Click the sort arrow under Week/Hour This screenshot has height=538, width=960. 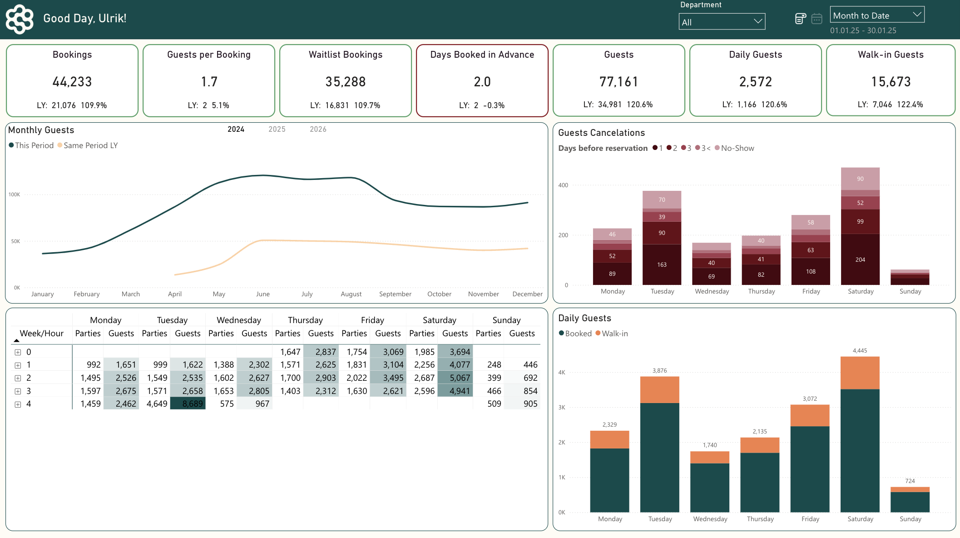click(17, 340)
